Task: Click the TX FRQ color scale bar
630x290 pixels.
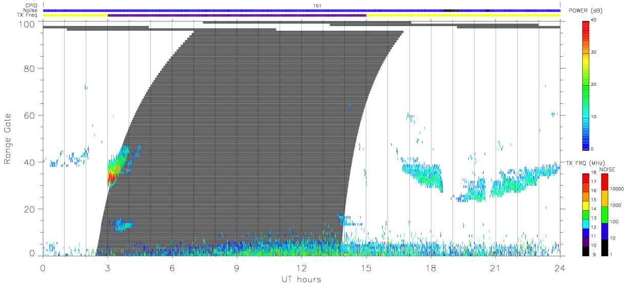Action: point(585,215)
